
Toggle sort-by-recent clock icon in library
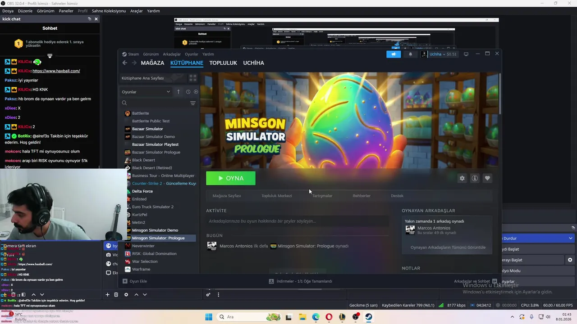(x=188, y=92)
